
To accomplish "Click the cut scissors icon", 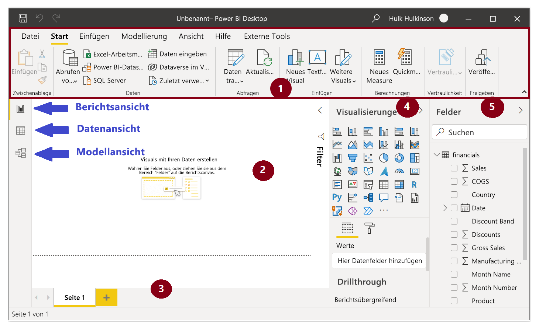I will point(42,54).
